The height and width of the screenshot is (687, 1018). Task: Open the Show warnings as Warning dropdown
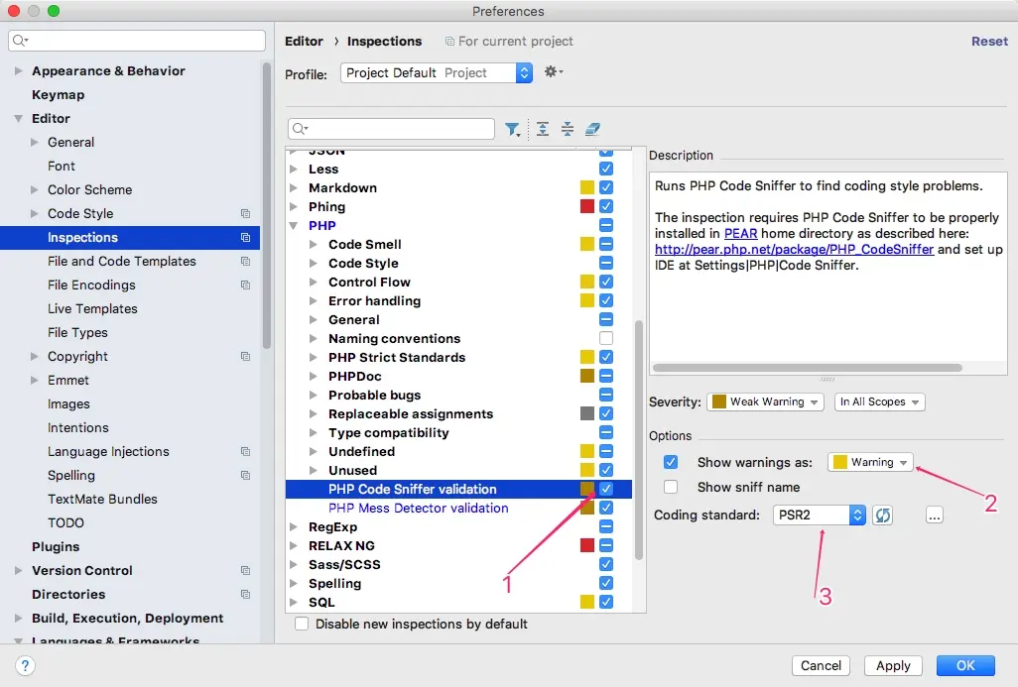point(870,462)
